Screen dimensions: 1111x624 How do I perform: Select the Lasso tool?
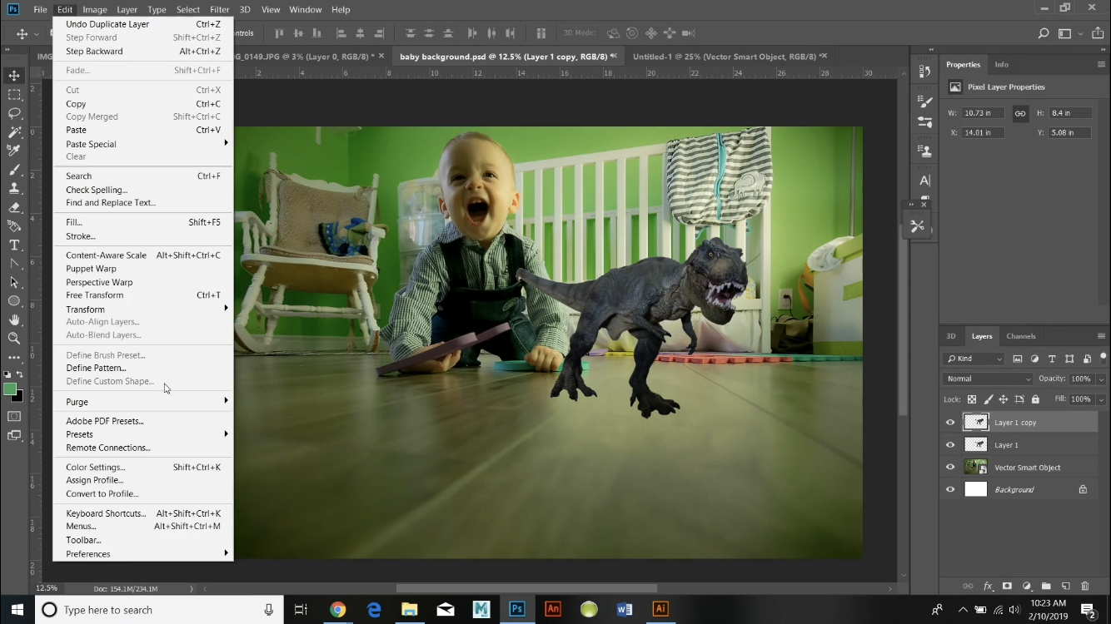13,114
